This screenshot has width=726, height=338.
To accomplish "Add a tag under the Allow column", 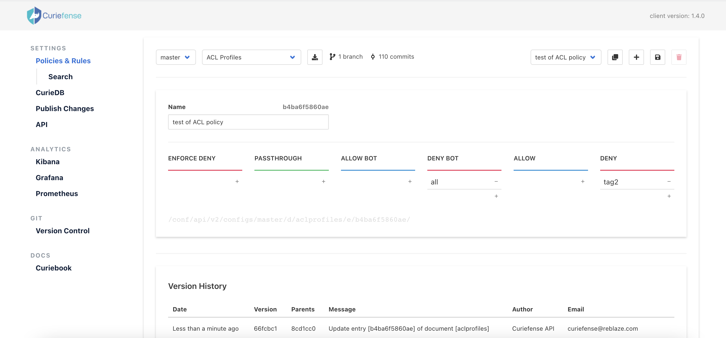I will [582, 182].
